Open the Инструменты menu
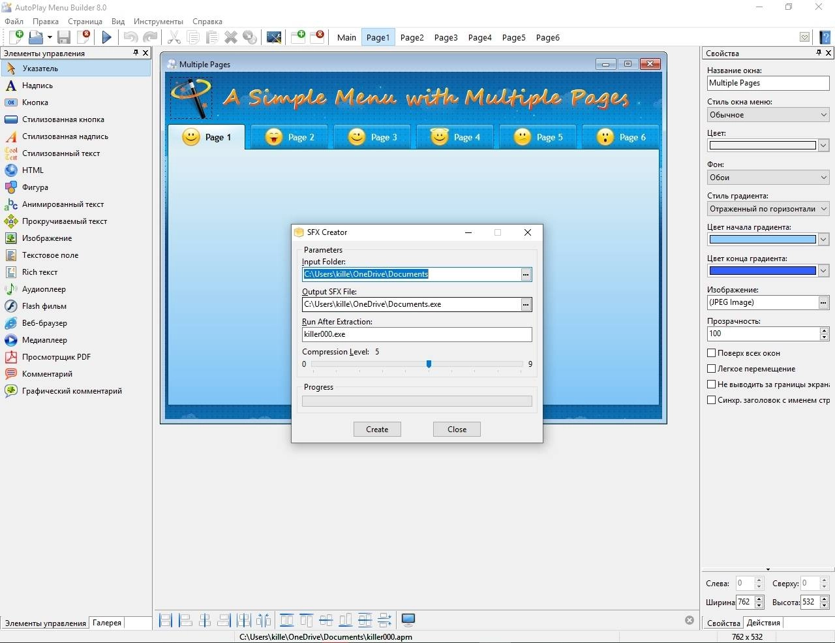Image resolution: width=835 pixels, height=643 pixels. tap(159, 21)
